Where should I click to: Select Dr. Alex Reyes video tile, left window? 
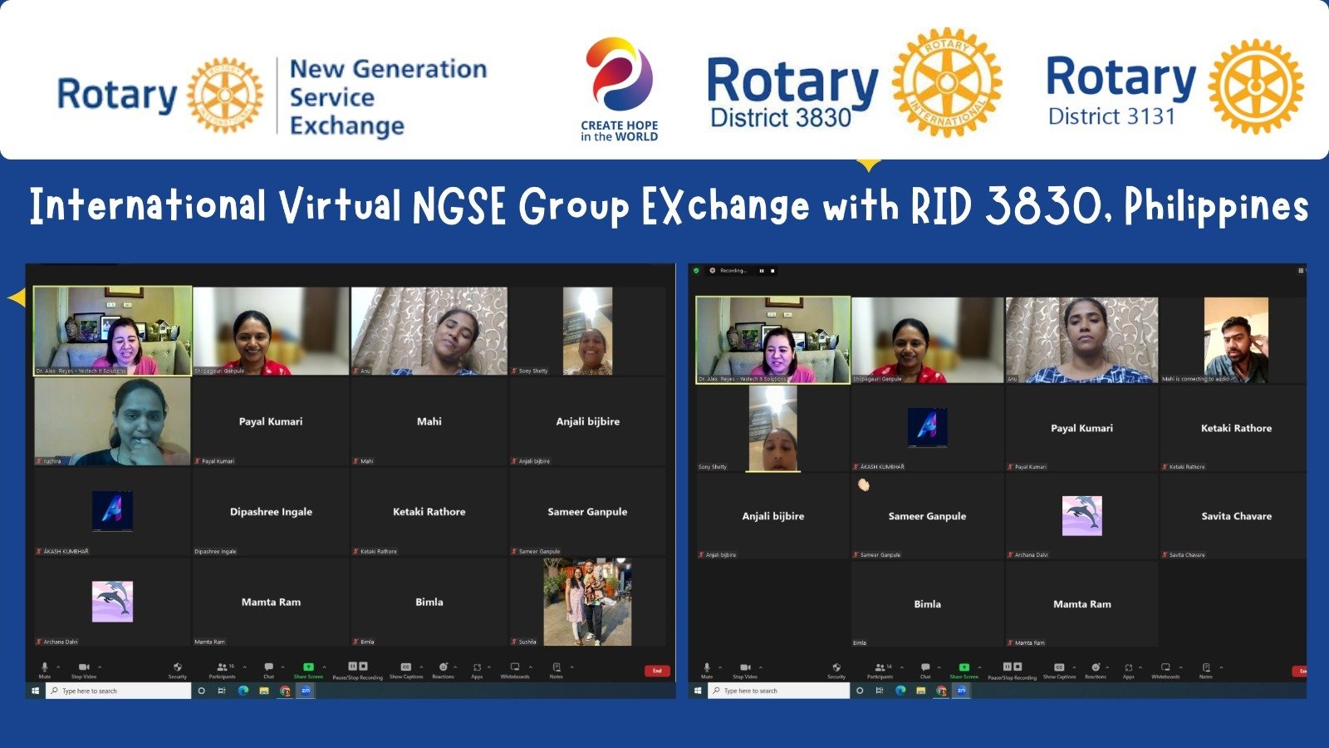[x=112, y=331]
